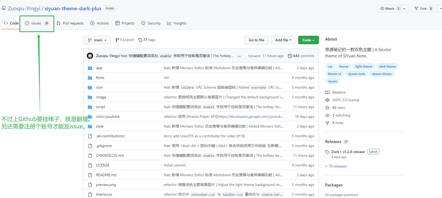Click the branch icon beside 1 branch
This screenshot has height=198, width=442.
pos(117,40)
